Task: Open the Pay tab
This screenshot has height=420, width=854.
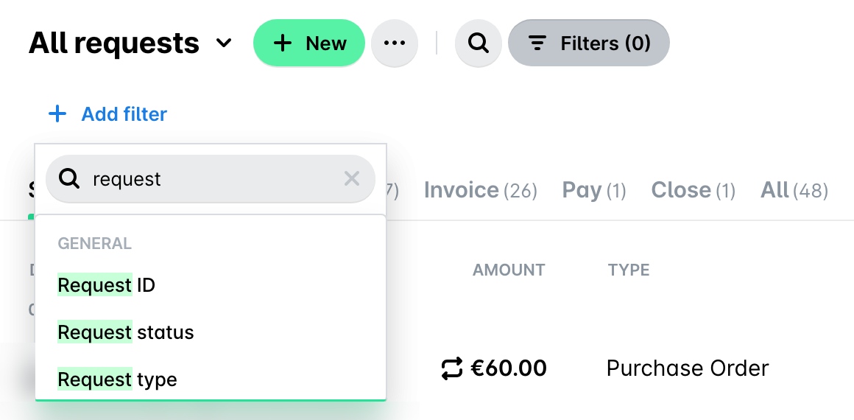Action: [594, 190]
